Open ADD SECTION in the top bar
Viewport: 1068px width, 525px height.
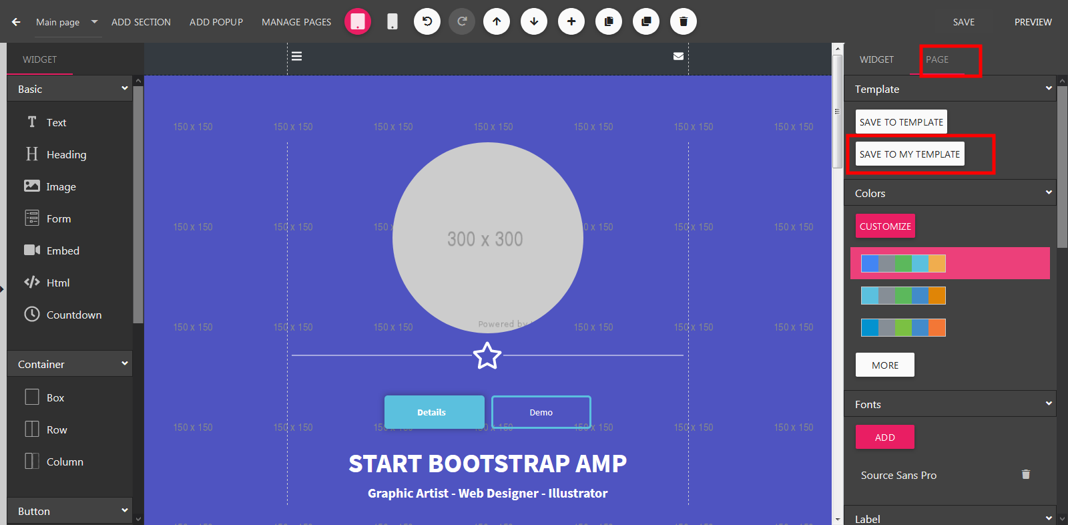(x=141, y=22)
